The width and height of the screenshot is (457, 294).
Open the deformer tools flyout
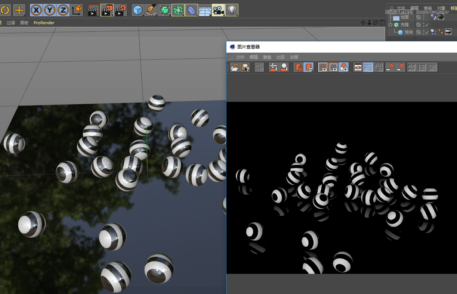coord(191,10)
